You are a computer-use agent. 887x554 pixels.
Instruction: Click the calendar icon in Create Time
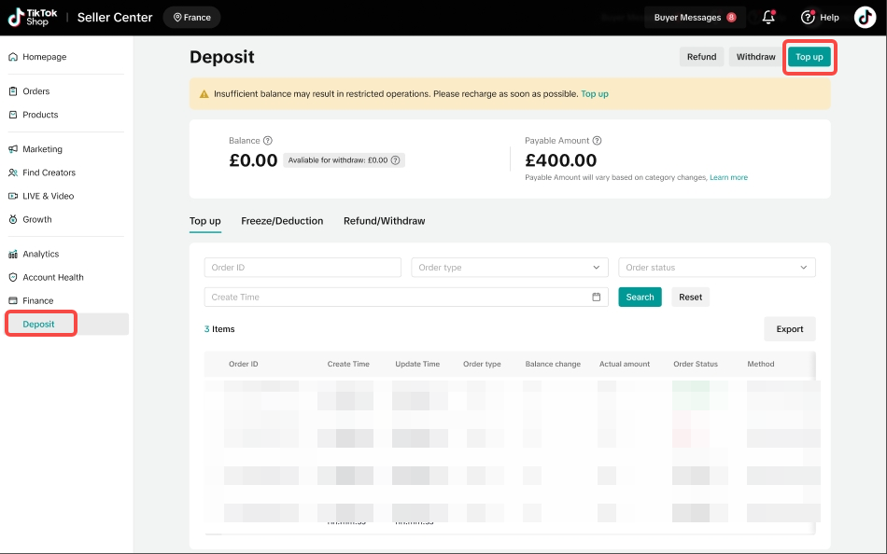(597, 298)
